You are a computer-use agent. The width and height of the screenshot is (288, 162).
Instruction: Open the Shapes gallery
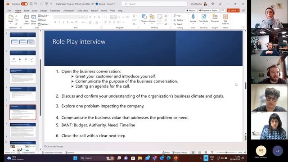tap(144, 19)
